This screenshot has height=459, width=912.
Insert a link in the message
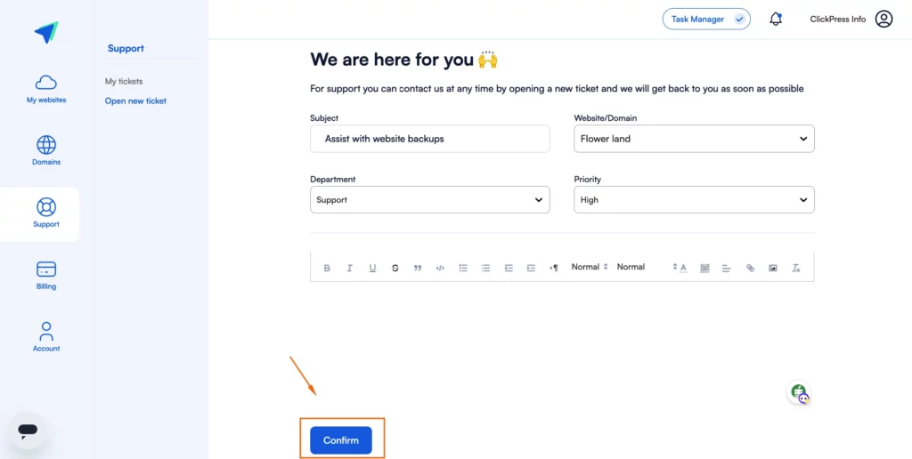750,268
